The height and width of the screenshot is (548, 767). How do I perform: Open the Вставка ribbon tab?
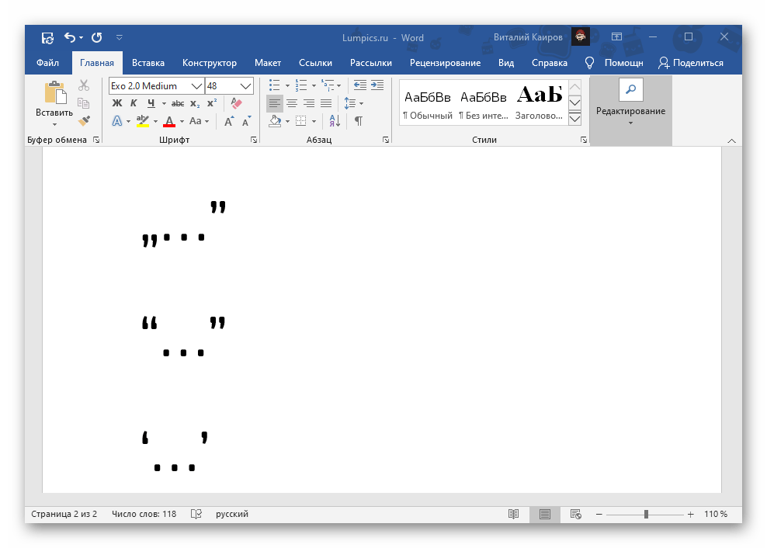click(x=147, y=63)
